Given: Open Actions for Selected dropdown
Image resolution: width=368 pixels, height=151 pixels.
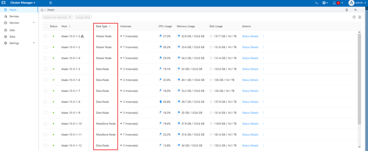Looking at the screenshot, I should [58, 17].
